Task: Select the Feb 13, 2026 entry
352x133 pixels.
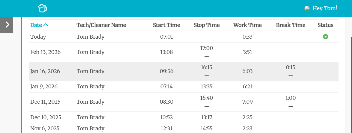Action: click(x=45, y=52)
